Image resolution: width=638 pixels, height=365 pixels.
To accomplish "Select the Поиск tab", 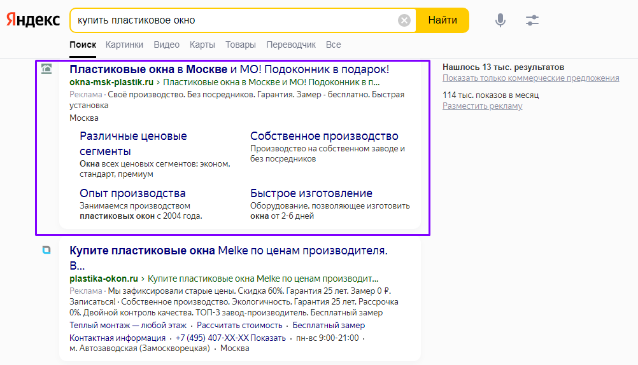I will [x=83, y=45].
